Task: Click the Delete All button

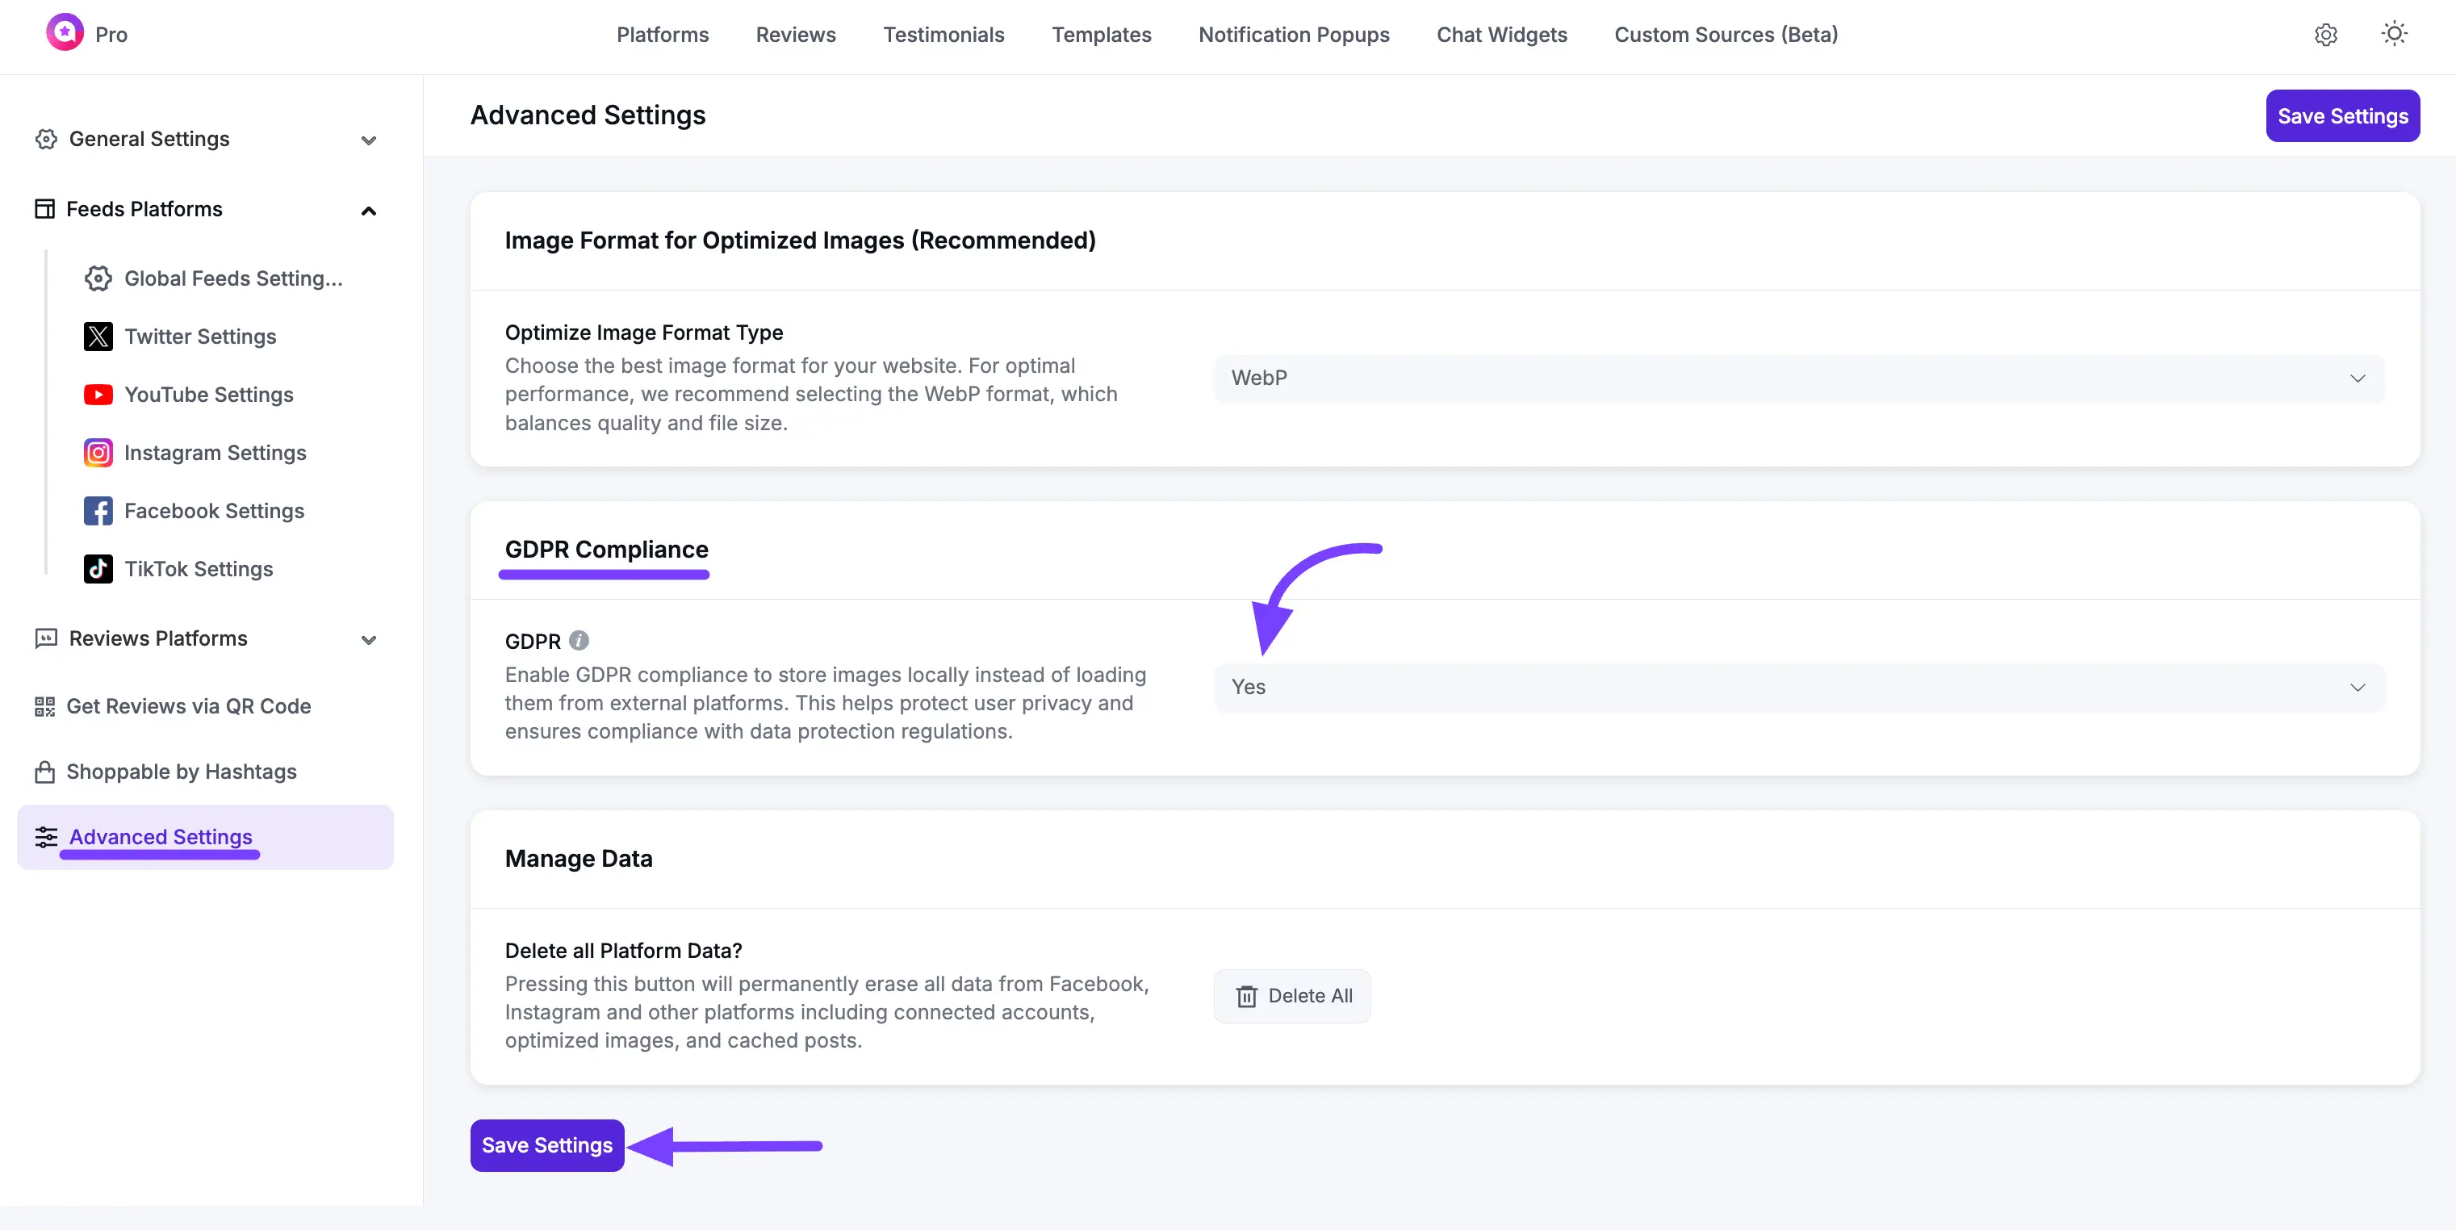Action: 1292,995
